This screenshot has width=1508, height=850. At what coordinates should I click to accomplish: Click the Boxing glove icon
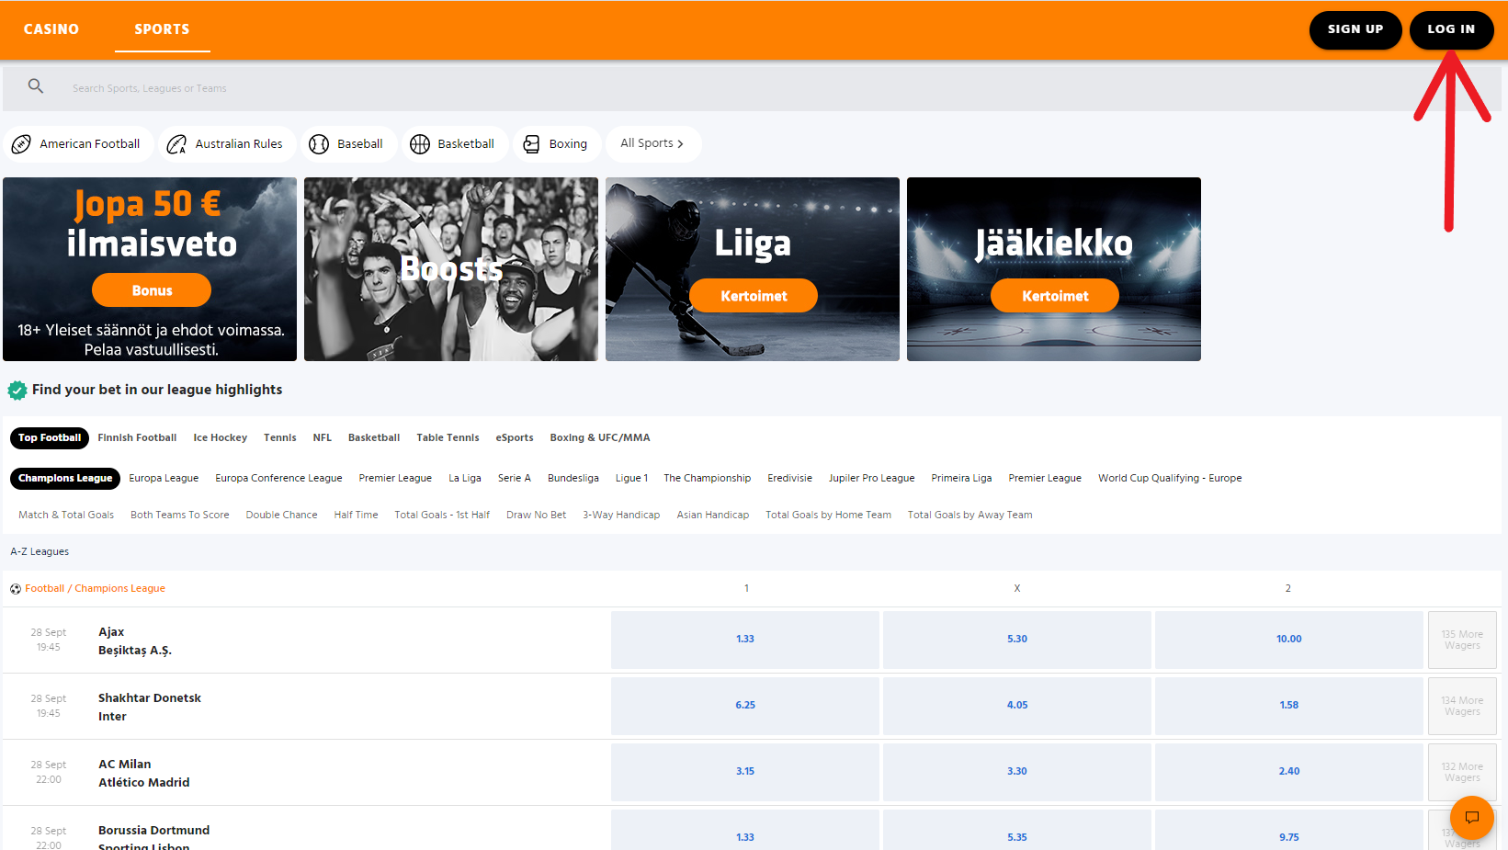531,144
